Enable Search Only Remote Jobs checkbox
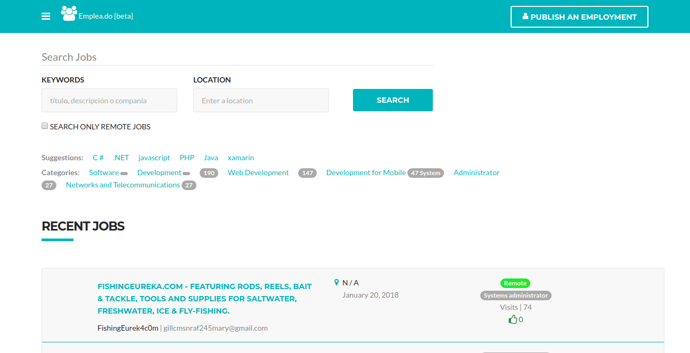 [x=45, y=126]
